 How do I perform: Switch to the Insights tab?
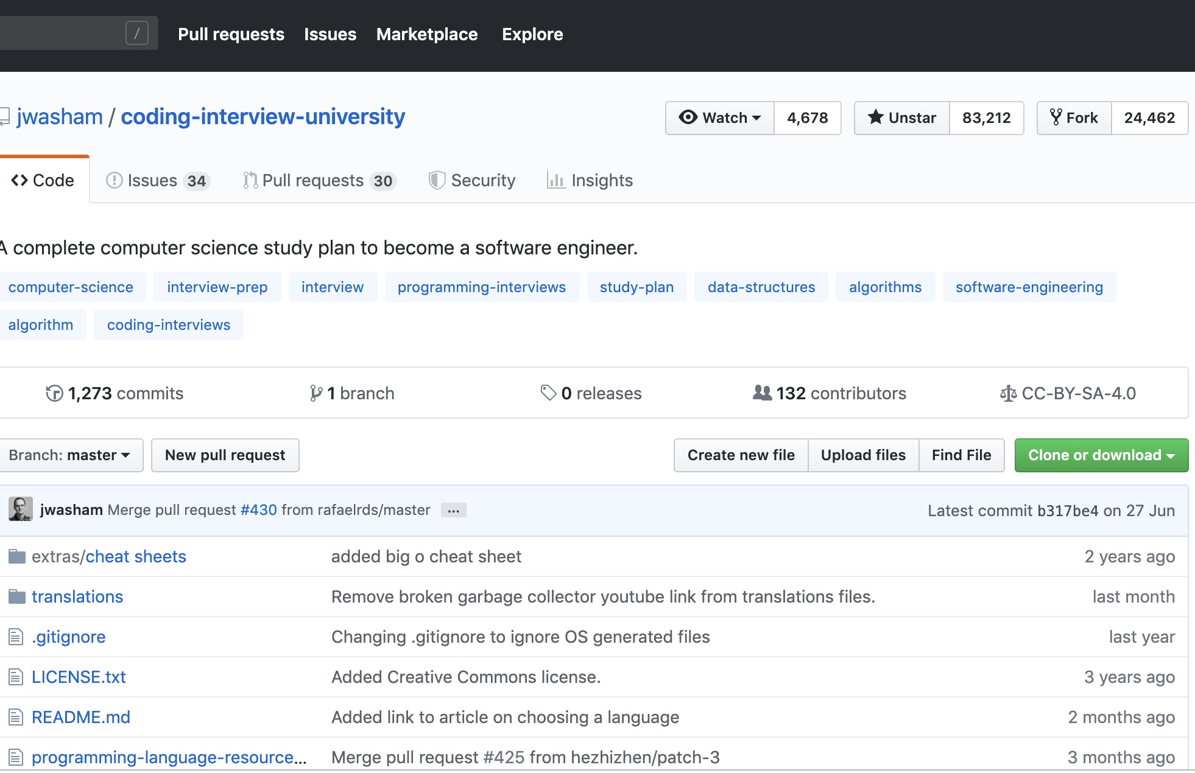[590, 180]
